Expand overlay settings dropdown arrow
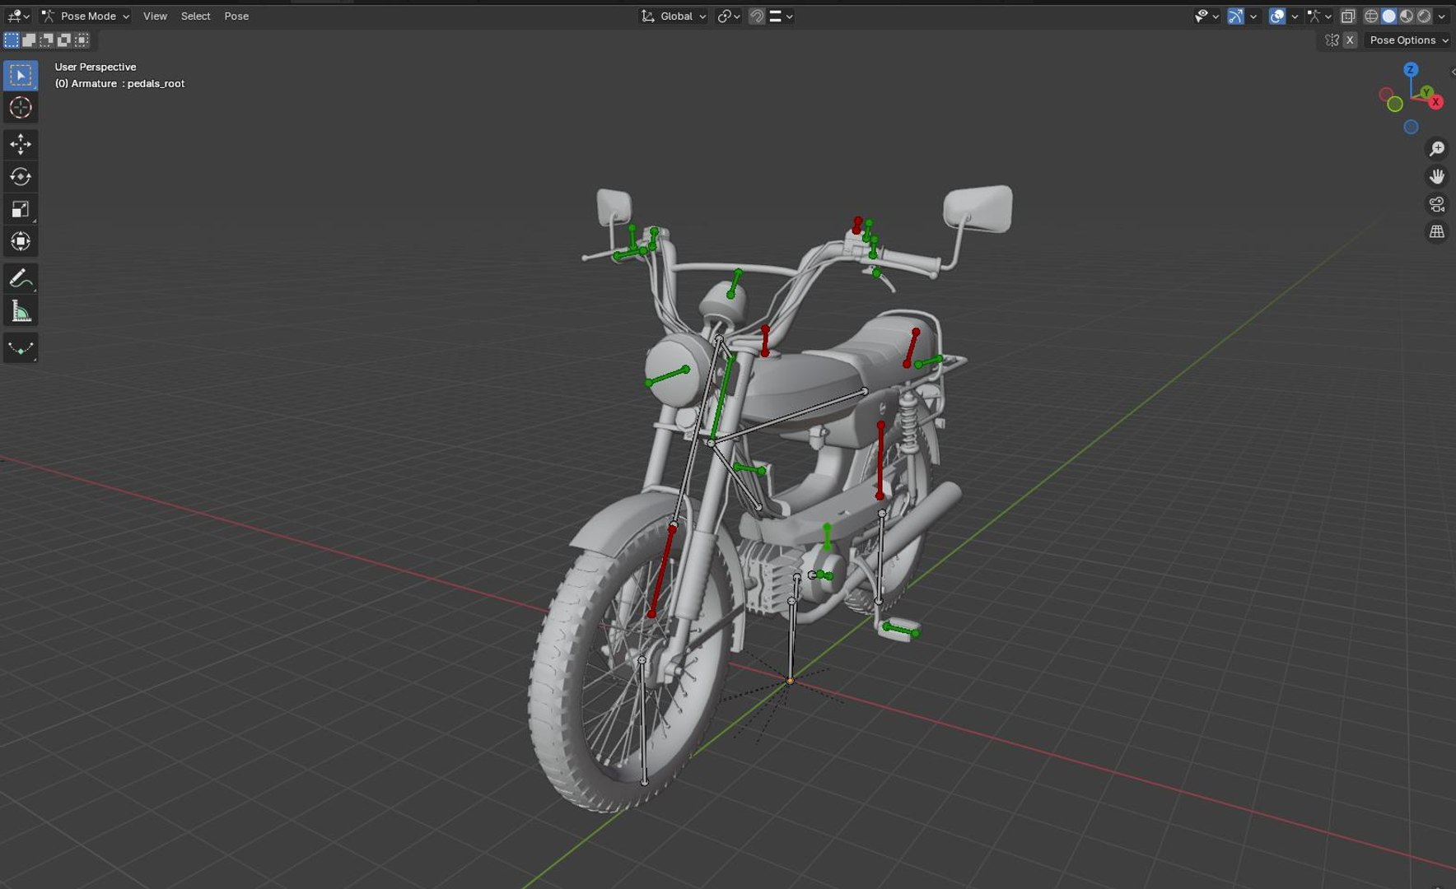Screen dimensions: 1456x889 click(x=1294, y=16)
